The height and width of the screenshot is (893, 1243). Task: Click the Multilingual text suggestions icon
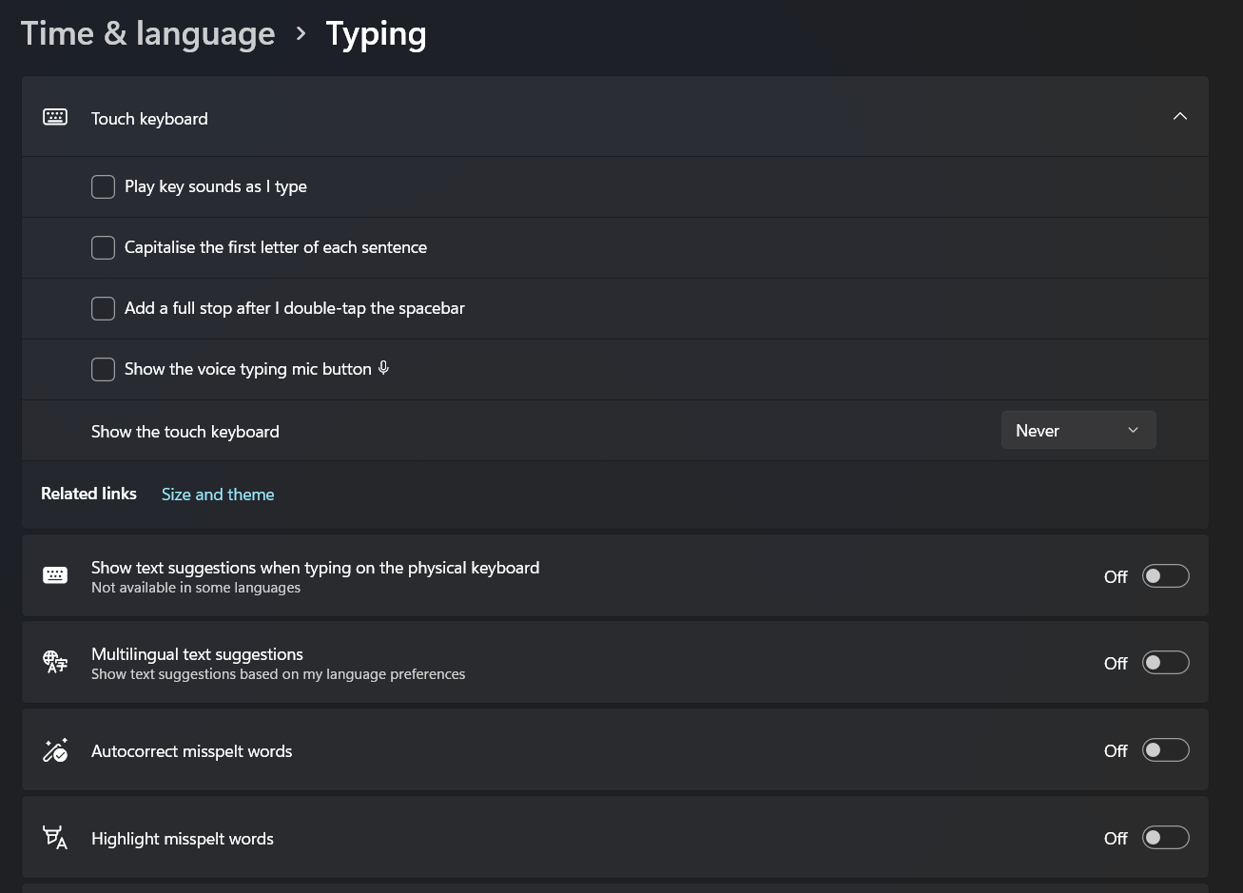pyautogui.click(x=55, y=662)
